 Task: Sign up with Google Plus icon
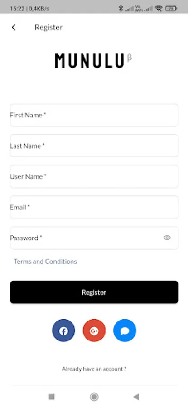[94, 330]
